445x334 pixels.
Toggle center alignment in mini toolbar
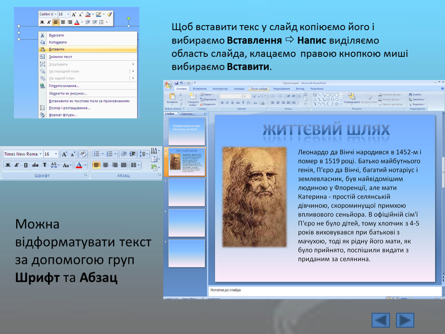pos(63,22)
